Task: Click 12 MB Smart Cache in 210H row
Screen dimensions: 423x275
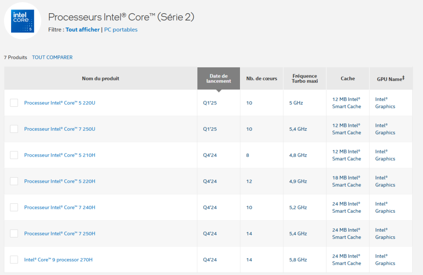Action: point(347,155)
